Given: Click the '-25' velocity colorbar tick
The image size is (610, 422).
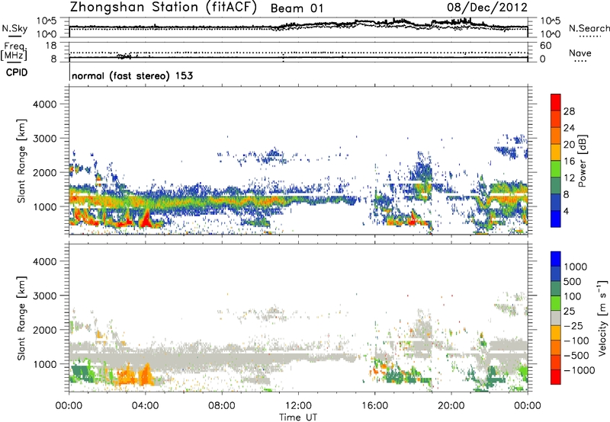Looking at the screenshot, I should point(573,325).
